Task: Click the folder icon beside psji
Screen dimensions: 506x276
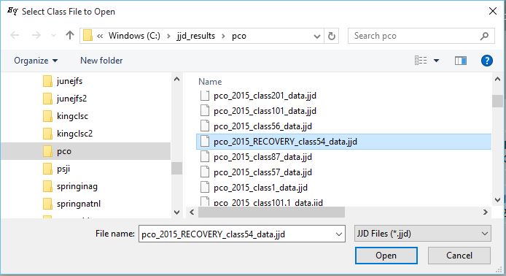Action: click(47, 169)
